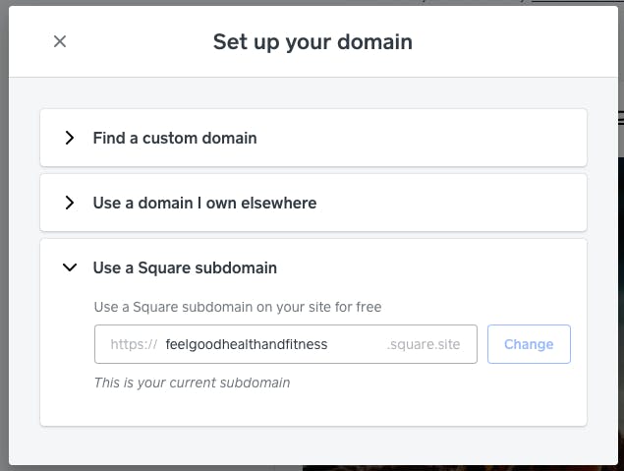This screenshot has width=624, height=471.
Task: Expand chevron beside Use a domain I own elsewhere
Action: (x=70, y=203)
